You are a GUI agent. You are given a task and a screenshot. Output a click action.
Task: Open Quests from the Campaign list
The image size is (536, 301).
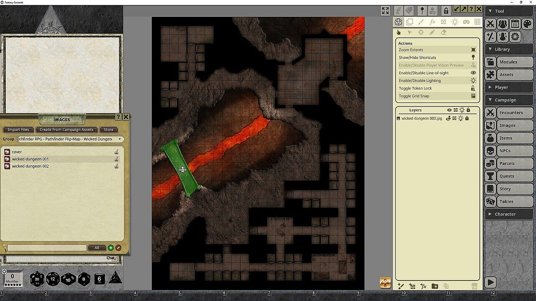[509, 176]
